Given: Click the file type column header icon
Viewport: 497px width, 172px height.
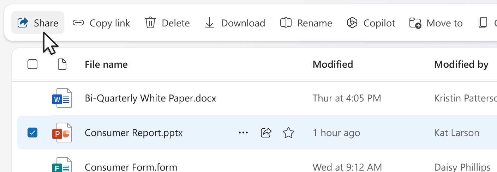Looking at the screenshot, I should pyautogui.click(x=62, y=64).
